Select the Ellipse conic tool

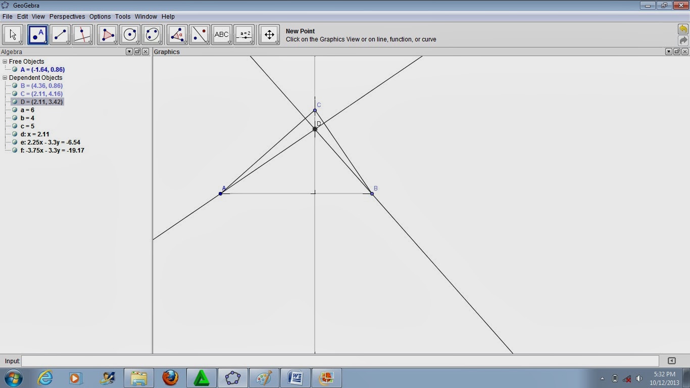coord(152,35)
